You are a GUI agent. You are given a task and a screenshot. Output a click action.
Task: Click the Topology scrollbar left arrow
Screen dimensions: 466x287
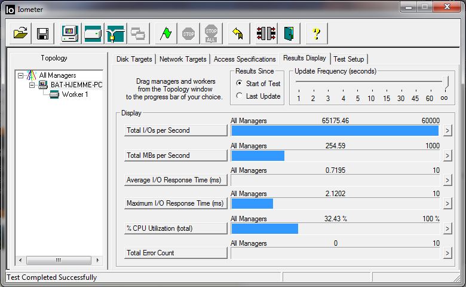coord(20,260)
